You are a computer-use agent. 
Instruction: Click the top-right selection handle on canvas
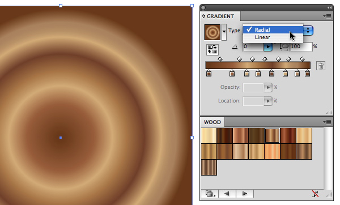[x=192, y=6]
